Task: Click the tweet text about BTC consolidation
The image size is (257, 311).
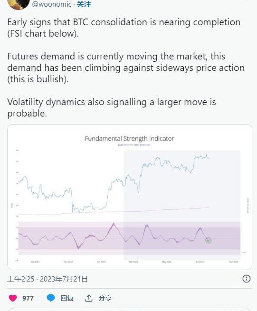Action: (x=124, y=28)
